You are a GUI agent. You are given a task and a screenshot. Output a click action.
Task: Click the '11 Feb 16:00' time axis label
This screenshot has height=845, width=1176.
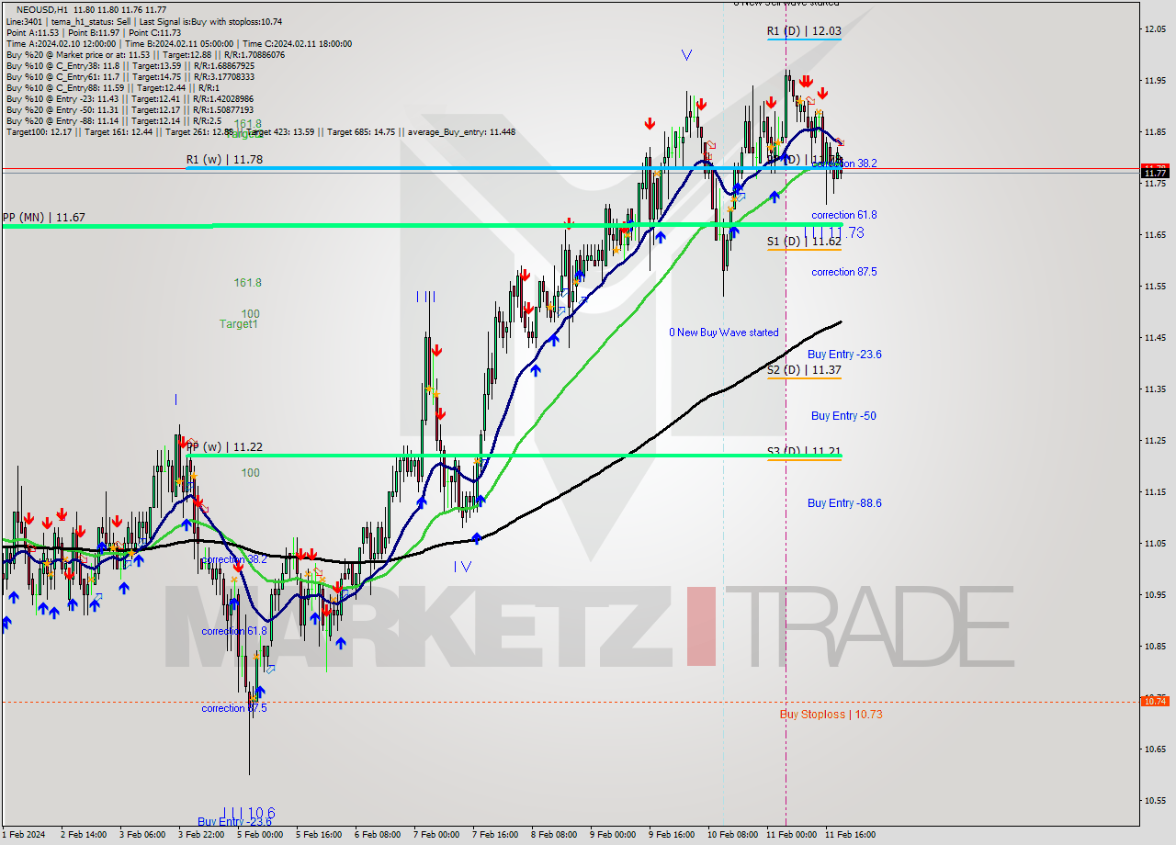point(850,835)
